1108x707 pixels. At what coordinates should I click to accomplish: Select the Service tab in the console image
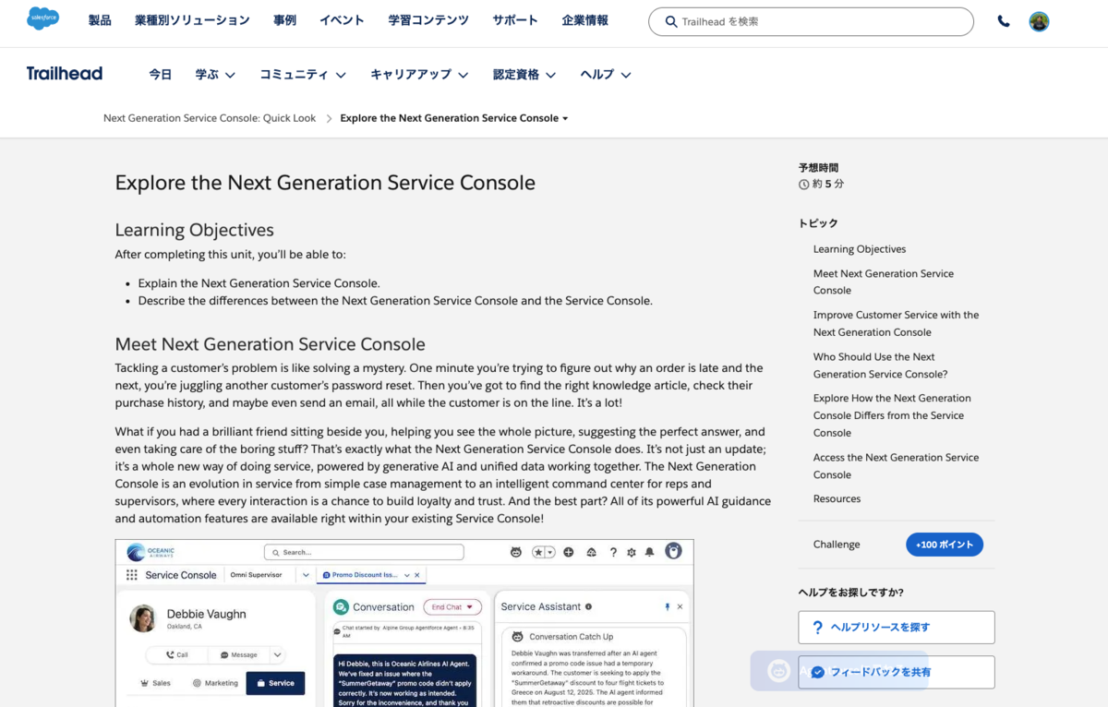pyautogui.click(x=275, y=683)
